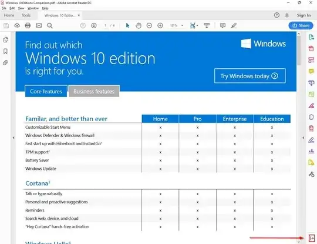Open the File menu
This screenshot has height=244, width=317.
click(4, 8)
